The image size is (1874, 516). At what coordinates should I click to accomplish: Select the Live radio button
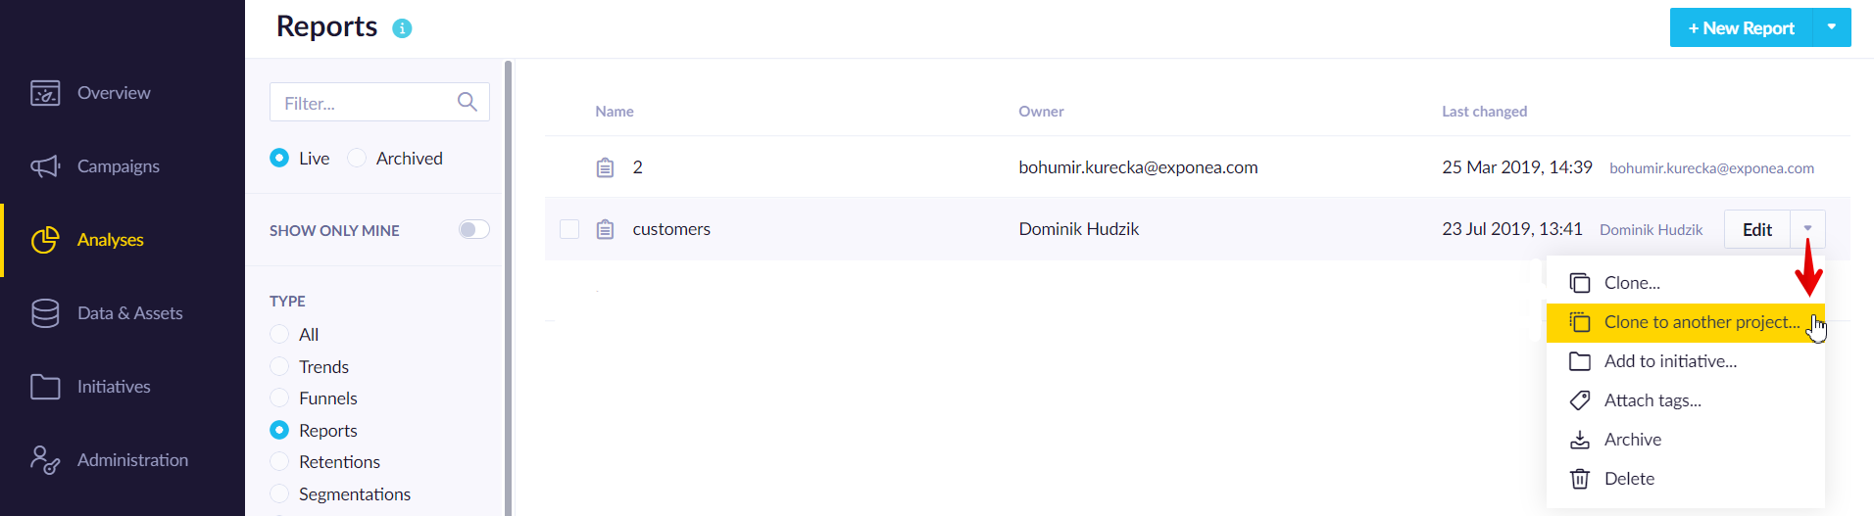coord(279,158)
